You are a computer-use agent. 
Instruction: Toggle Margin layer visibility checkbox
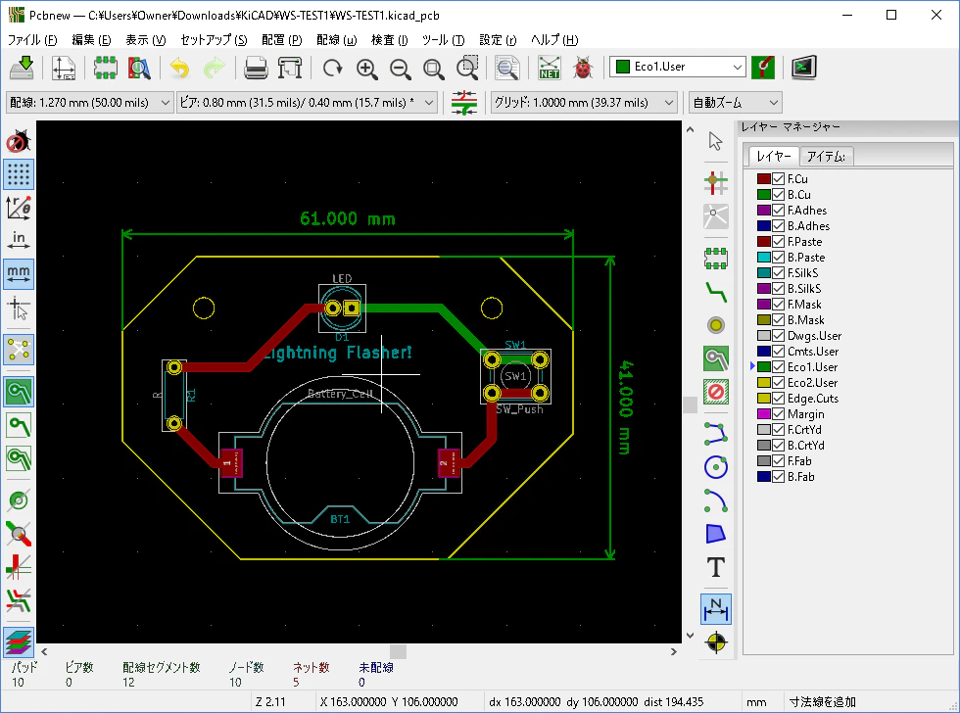point(778,413)
